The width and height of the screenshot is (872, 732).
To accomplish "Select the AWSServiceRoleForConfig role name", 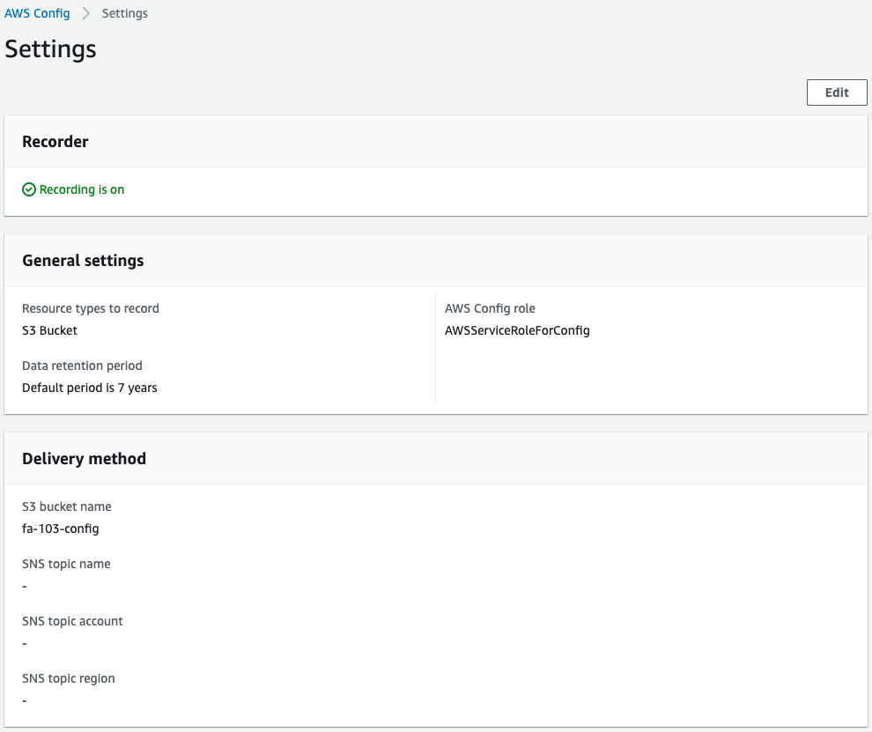I will click(x=517, y=330).
